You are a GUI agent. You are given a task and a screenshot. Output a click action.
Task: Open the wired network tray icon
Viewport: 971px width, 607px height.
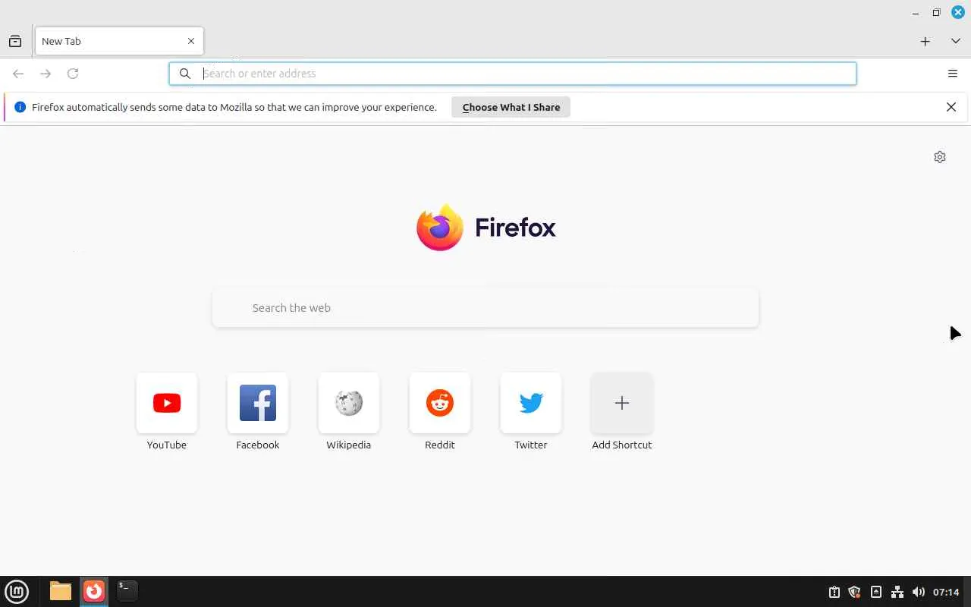coord(897,592)
